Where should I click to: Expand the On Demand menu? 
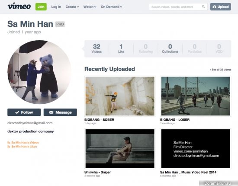[111, 7]
